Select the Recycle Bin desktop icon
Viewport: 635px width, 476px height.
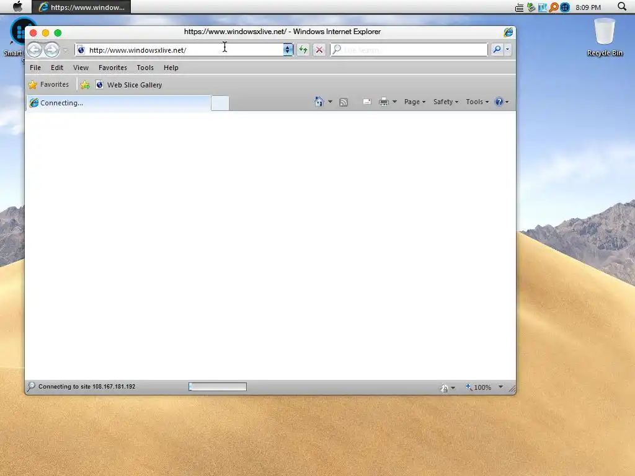pos(605,38)
